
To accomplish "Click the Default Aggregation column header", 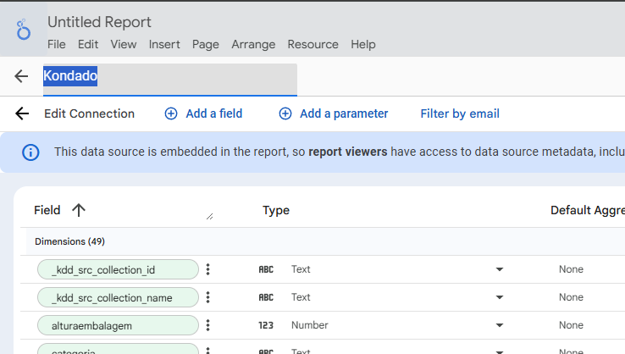I will 588,210.
